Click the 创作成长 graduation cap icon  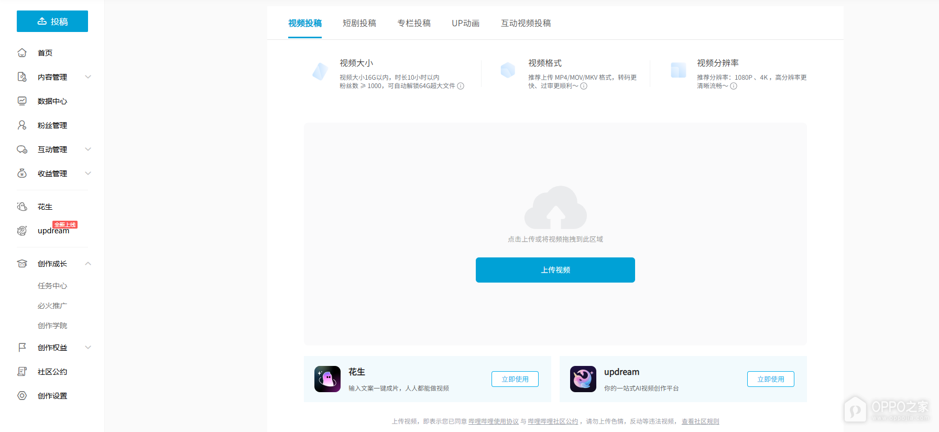tap(22, 263)
